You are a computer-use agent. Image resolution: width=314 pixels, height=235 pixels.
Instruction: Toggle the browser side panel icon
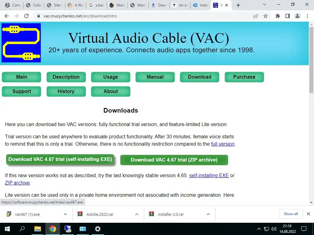(288, 16)
